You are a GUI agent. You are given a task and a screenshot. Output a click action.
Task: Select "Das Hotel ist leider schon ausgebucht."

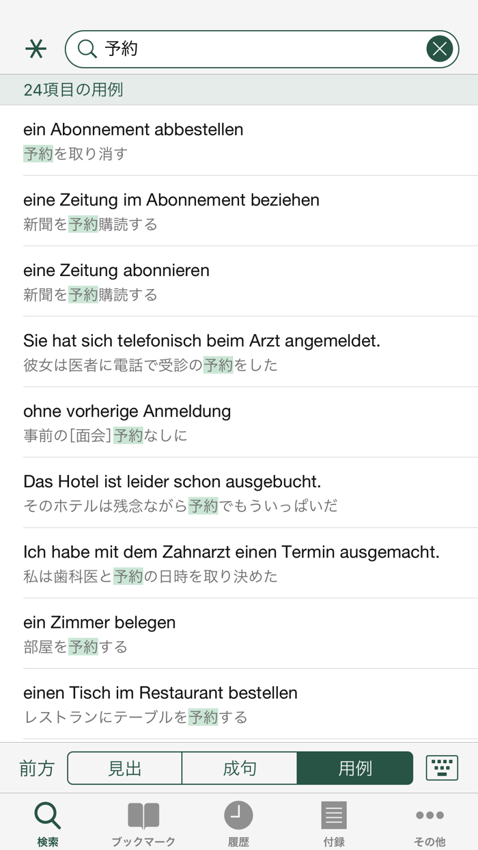tap(239, 492)
